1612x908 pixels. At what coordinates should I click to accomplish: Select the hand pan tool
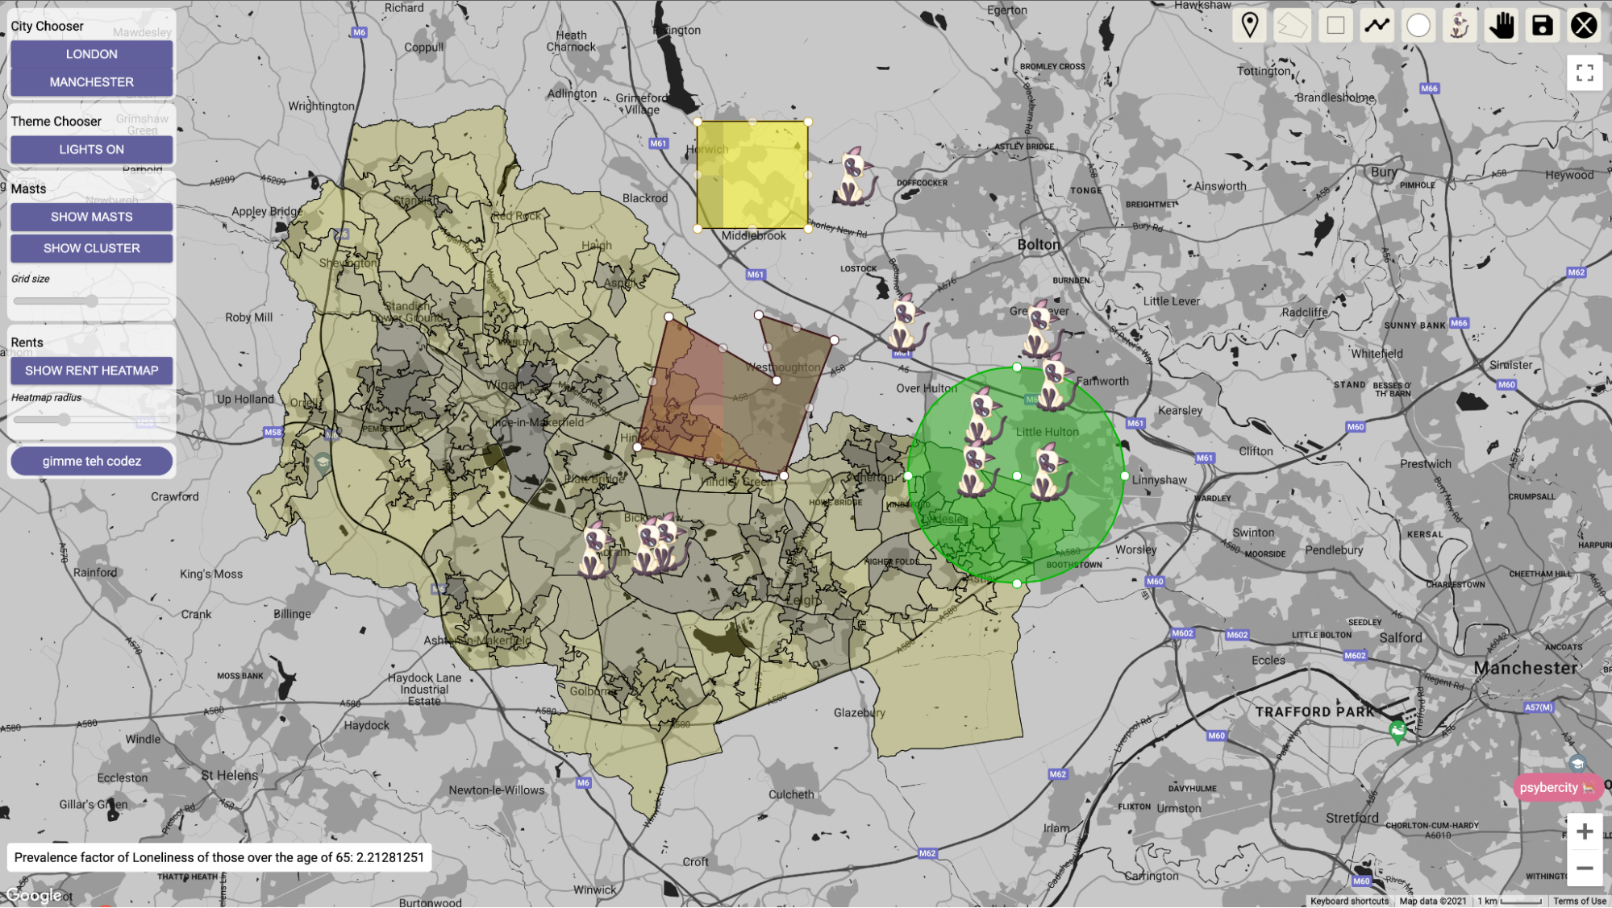tap(1501, 26)
